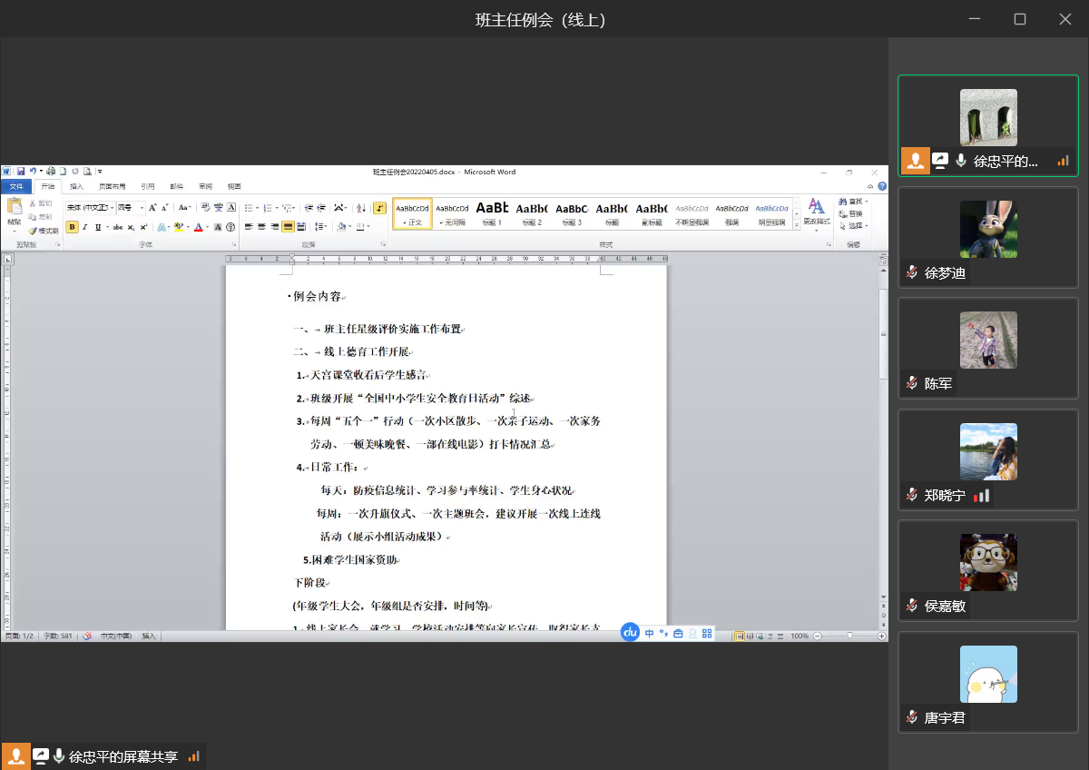Screen dimensions: 1089x770
Task: Click the Undo arrow in Word's quick access toolbar
Action: [x=33, y=171]
